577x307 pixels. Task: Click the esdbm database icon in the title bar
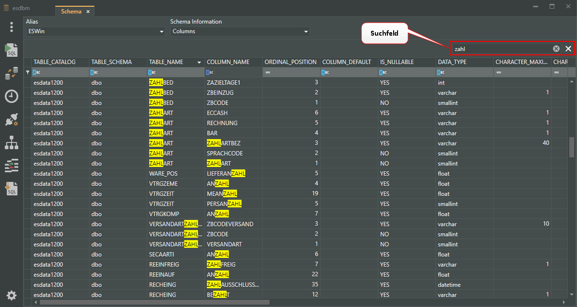click(6, 8)
